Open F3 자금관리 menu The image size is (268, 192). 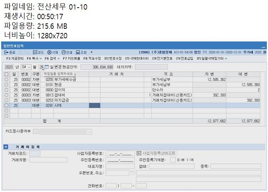(x=15, y=59)
